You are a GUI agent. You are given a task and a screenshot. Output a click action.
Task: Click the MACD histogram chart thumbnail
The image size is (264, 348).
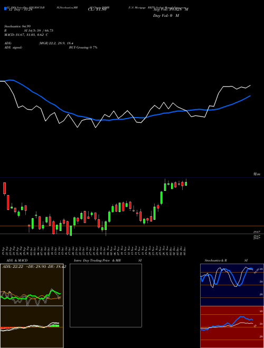pyautogui.click(x=32, y=327)
